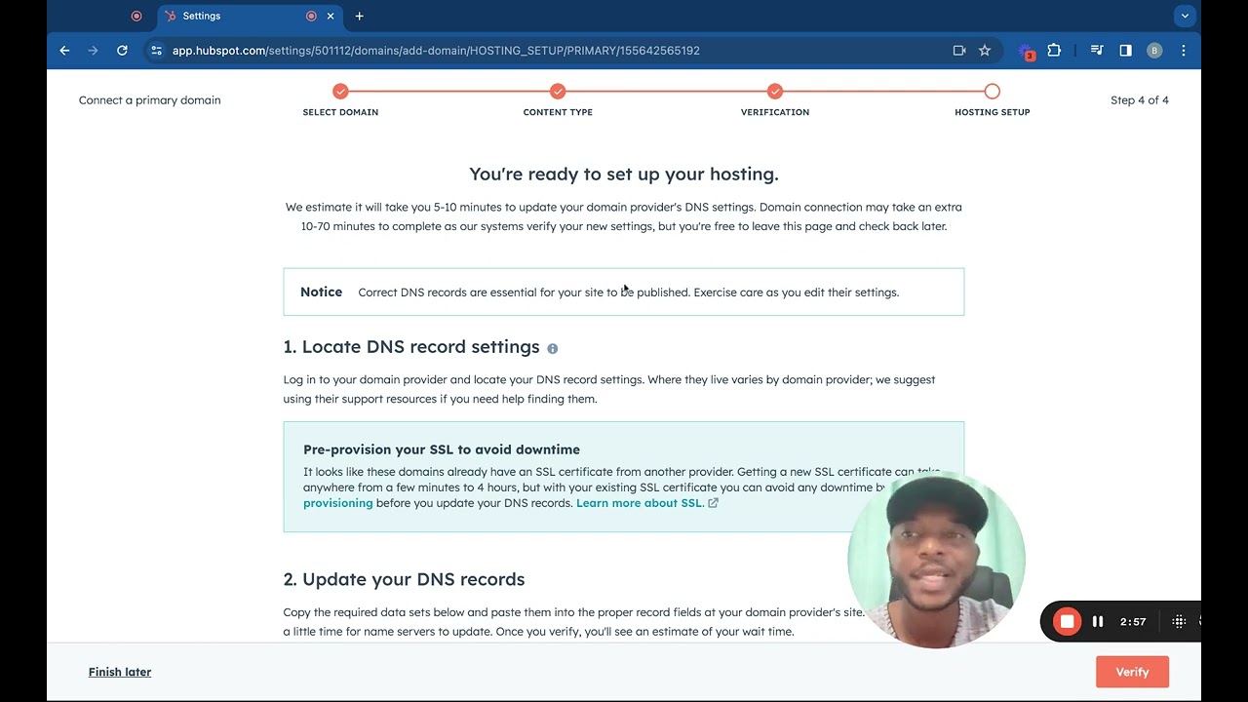The width and height of the screenshot is (1248, 702).
Task: Click the external link icon after SSL link
Action: 713,503
